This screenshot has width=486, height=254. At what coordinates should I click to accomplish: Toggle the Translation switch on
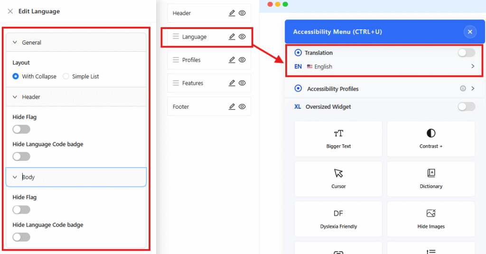tap(466, 53)
